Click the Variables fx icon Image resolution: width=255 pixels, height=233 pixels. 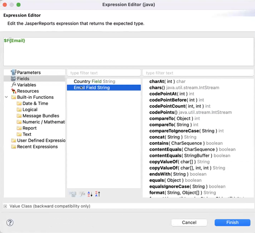(14, 84)
